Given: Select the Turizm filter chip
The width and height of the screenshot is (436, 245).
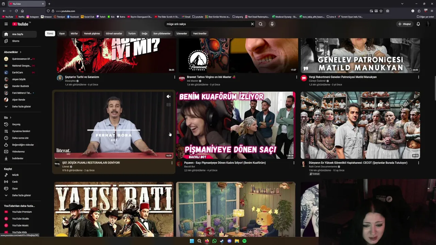Looking at the screenshot, I should pyautogui.click(x=132, y=33).
